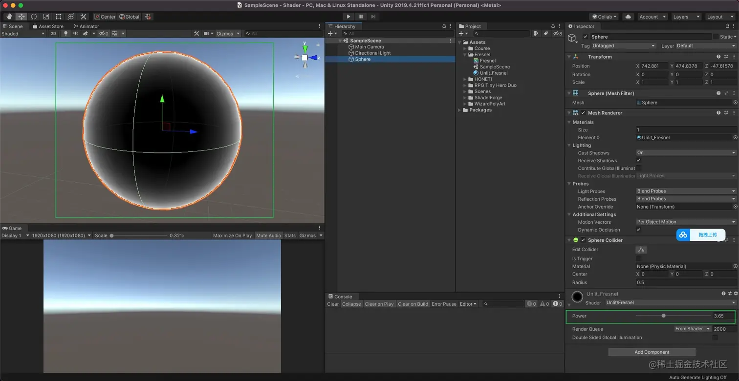Pick the Rect Transform tool
This screenshot has height=381, width=739.
[59, 17]
